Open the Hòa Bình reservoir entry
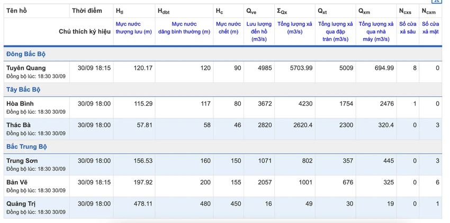 coord(20,104)
